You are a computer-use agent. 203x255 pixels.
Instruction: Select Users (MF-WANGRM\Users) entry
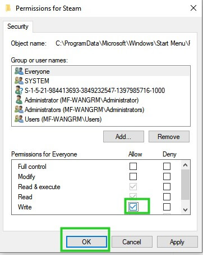point(101,119)
